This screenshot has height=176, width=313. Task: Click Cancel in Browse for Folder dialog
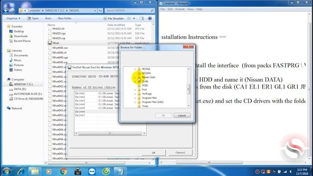(182, 115)
